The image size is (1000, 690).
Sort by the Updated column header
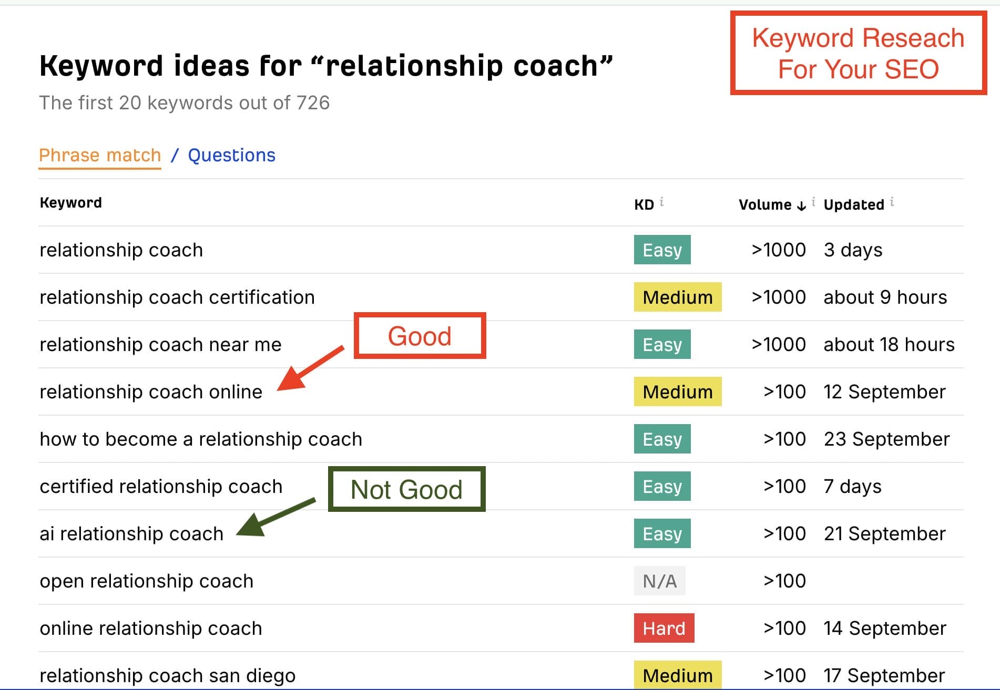pos(854,204)
